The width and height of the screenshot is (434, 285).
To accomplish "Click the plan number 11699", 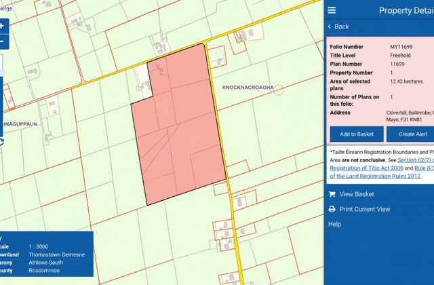I will click(x=397, y=64).
